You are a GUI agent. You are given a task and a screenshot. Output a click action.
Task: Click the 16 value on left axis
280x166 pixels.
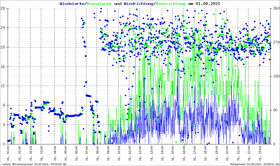2,67
